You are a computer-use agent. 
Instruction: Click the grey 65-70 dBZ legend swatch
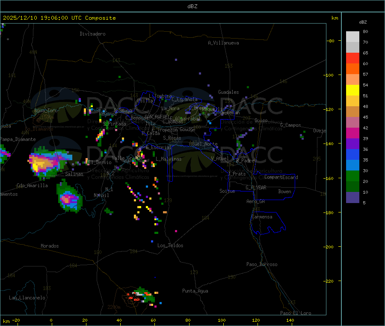click(352, 48)
